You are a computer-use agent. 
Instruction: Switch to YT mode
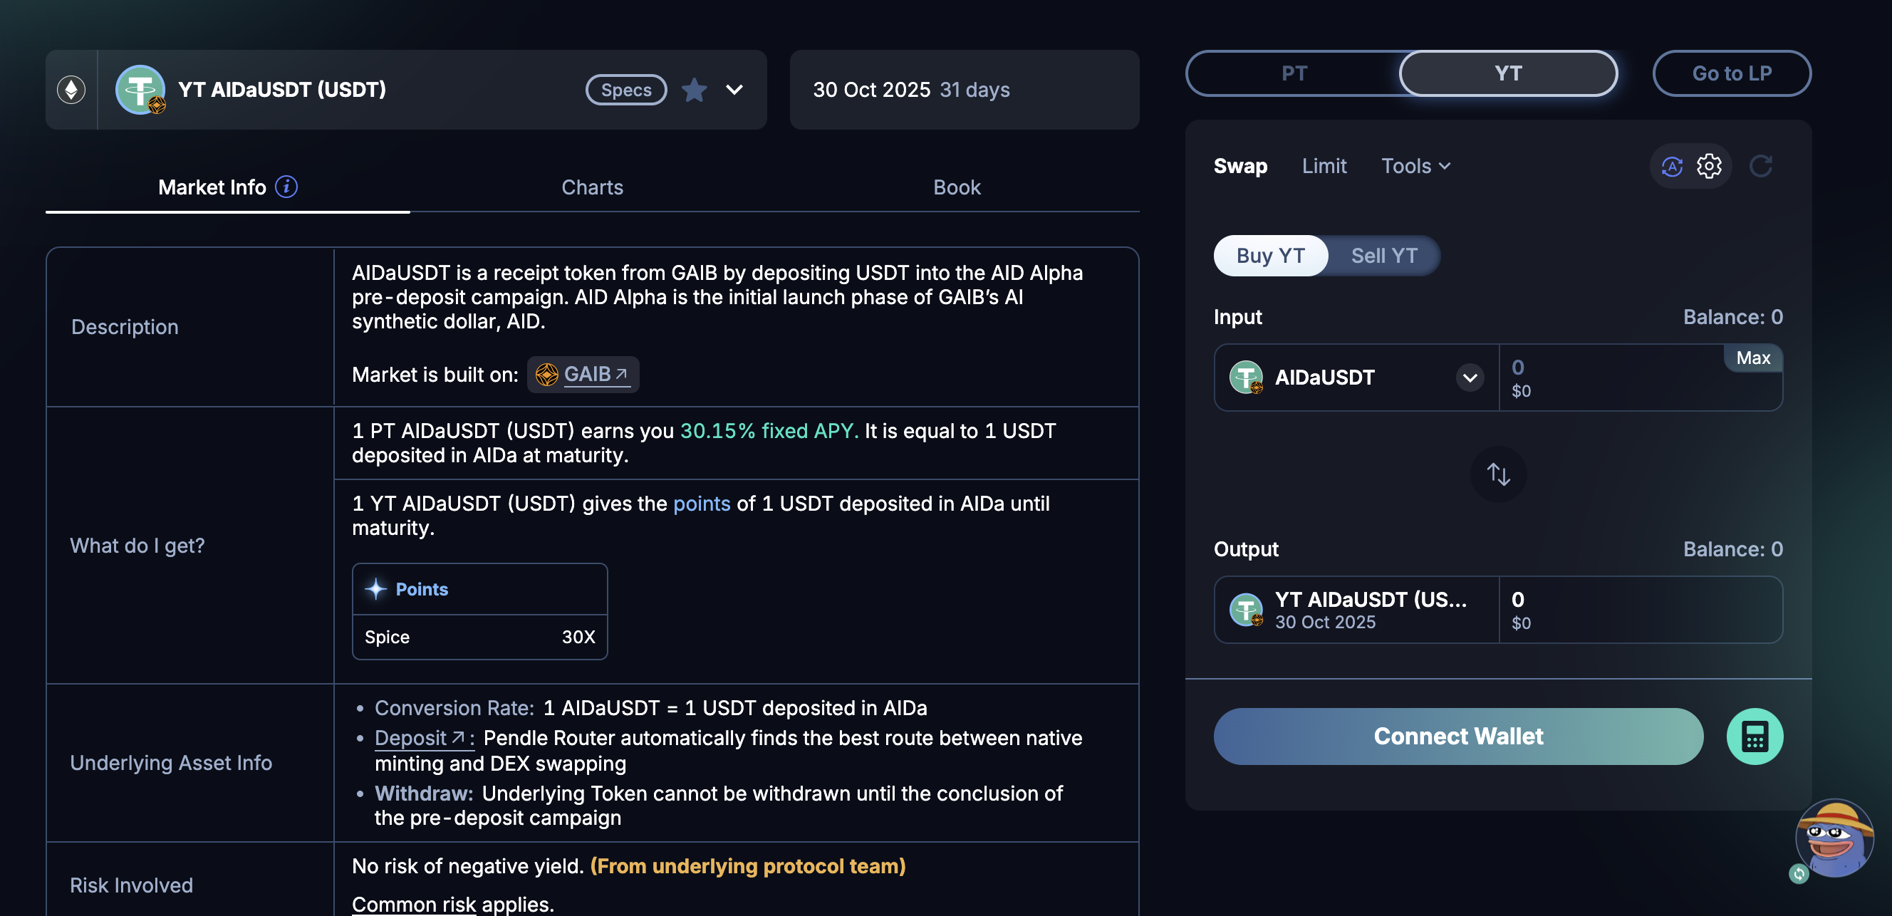1508,73
